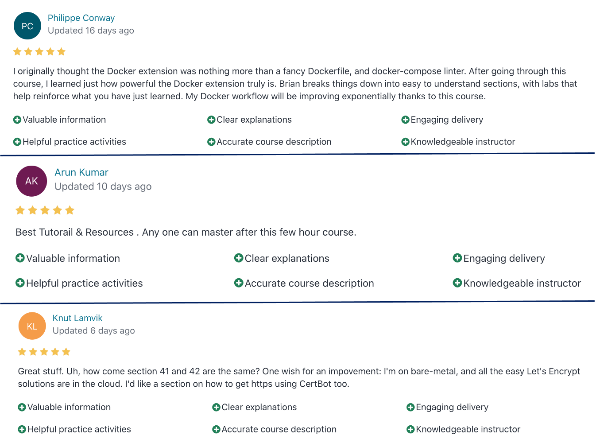This screenshot has width=596, height=443.
Task: Click plus icon beside Arun's Clear explanations
Action: [x=239, y=258]
